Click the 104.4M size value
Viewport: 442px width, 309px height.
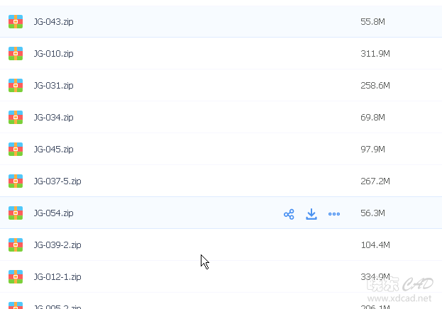tap(375, 245)
